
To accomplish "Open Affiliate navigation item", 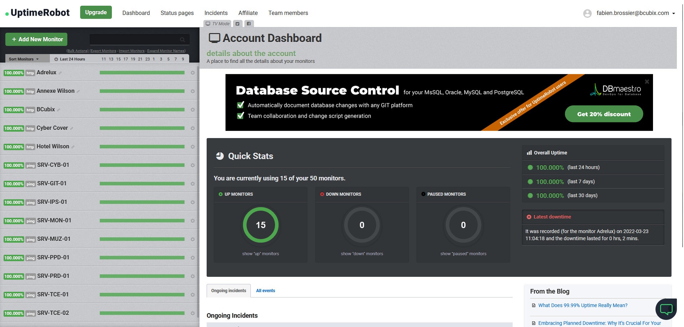I will [x=248, y=13].
